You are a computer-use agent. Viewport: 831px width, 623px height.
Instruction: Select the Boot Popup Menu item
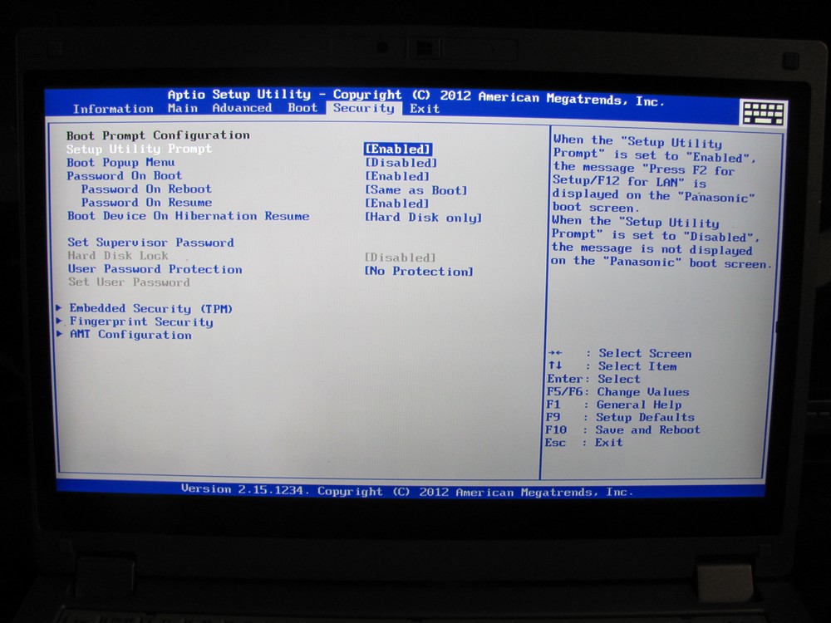coord(120,162)
